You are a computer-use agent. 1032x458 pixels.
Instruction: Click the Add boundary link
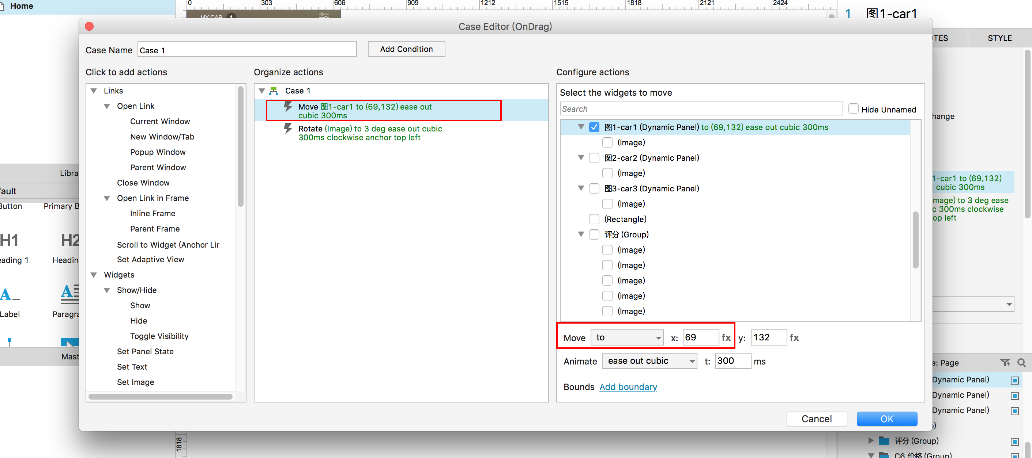[x=628, y=387]
